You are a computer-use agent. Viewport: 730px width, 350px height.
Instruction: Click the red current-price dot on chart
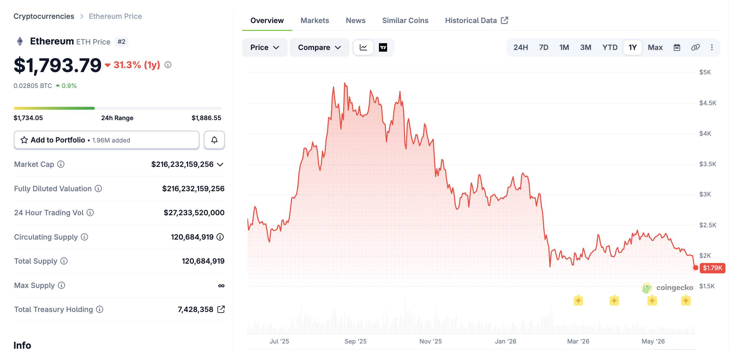695,268
